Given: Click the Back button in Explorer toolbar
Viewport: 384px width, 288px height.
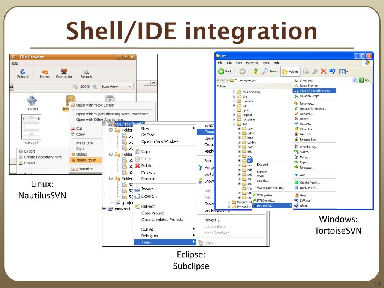Looking at the screenshot, I should (x=225, y=71).
